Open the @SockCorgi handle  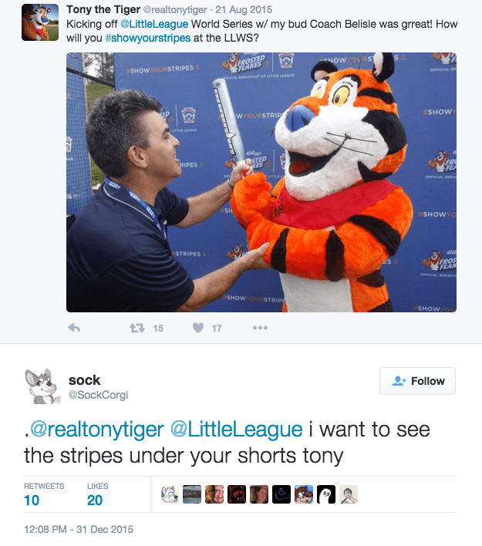pos(98,395)
